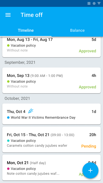Screen dimensions: 103x183
Task: Click pink dot on Oct 21 entry
Action: pyautogui.click(x=8, y=169)
